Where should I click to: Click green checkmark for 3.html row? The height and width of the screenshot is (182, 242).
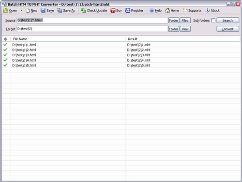[x=5, y=55]
